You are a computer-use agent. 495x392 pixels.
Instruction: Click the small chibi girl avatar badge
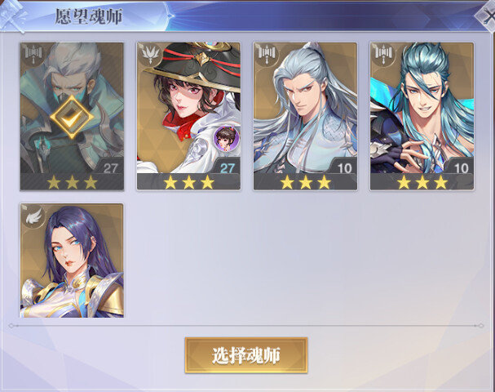[226, 138]
